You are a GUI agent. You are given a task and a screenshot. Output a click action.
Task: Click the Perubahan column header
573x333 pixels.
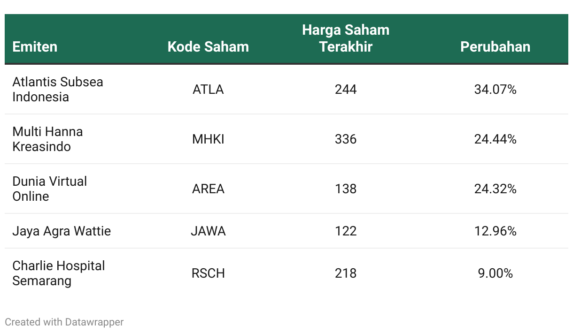click(x=495, y=47)
